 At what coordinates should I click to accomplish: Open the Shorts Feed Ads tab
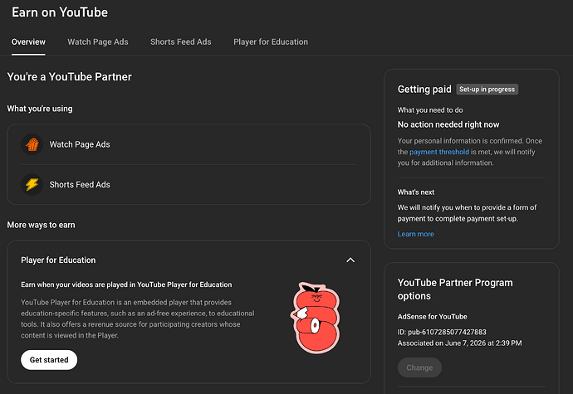tap(181, 42)
